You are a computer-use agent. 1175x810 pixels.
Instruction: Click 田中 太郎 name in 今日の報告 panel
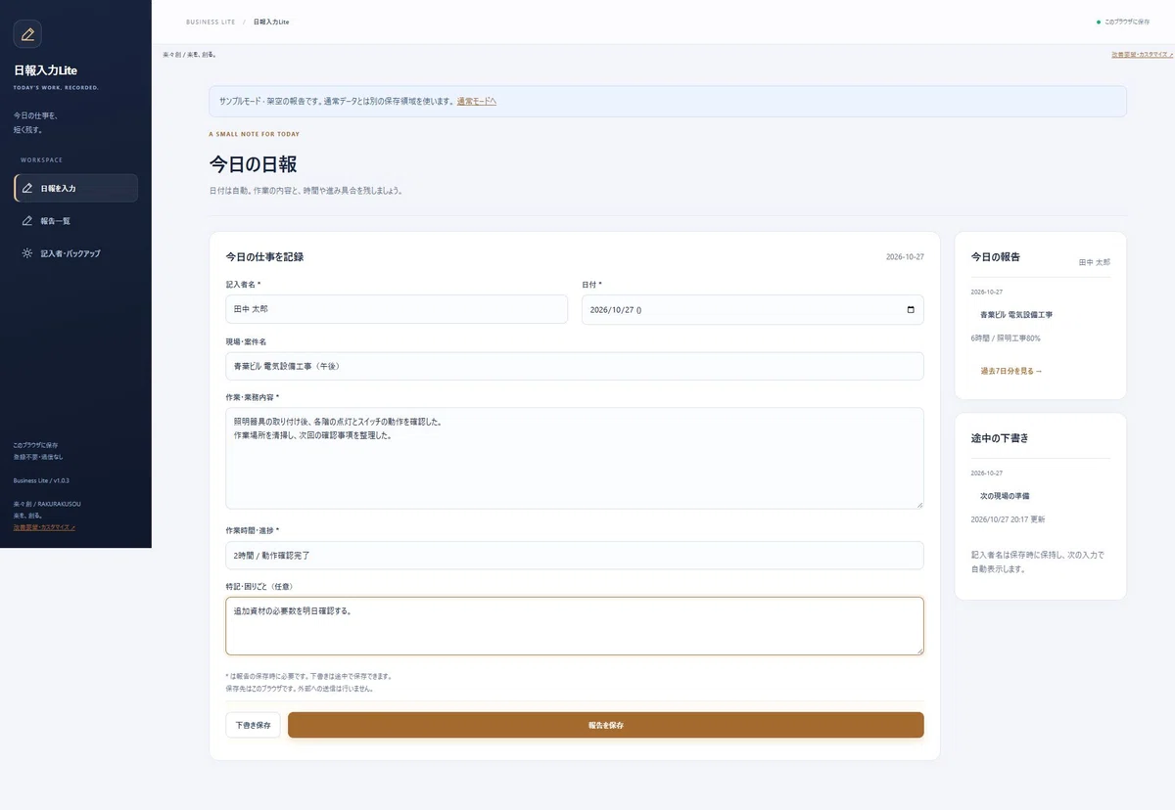[x=1095, y=262]
